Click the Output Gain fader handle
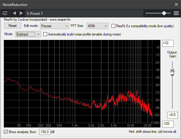 point(172,72)
